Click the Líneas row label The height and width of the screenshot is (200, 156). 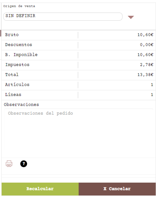click(x=13, y=94)
